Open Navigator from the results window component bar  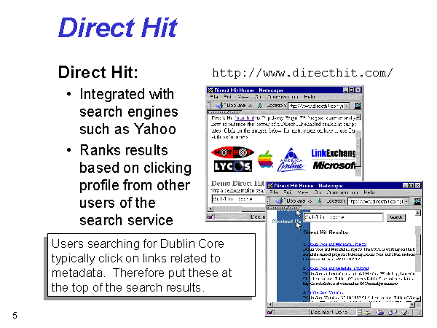[x=368, y=313]
